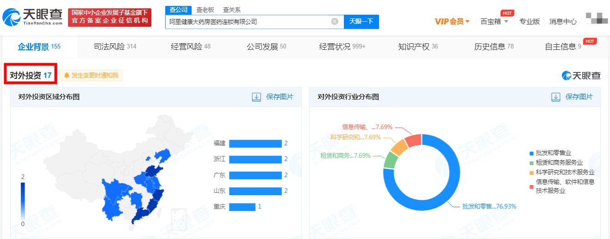Select the 查老板 search mode
This screenshot has height=239, width=610.
click(x=205, y=10)
